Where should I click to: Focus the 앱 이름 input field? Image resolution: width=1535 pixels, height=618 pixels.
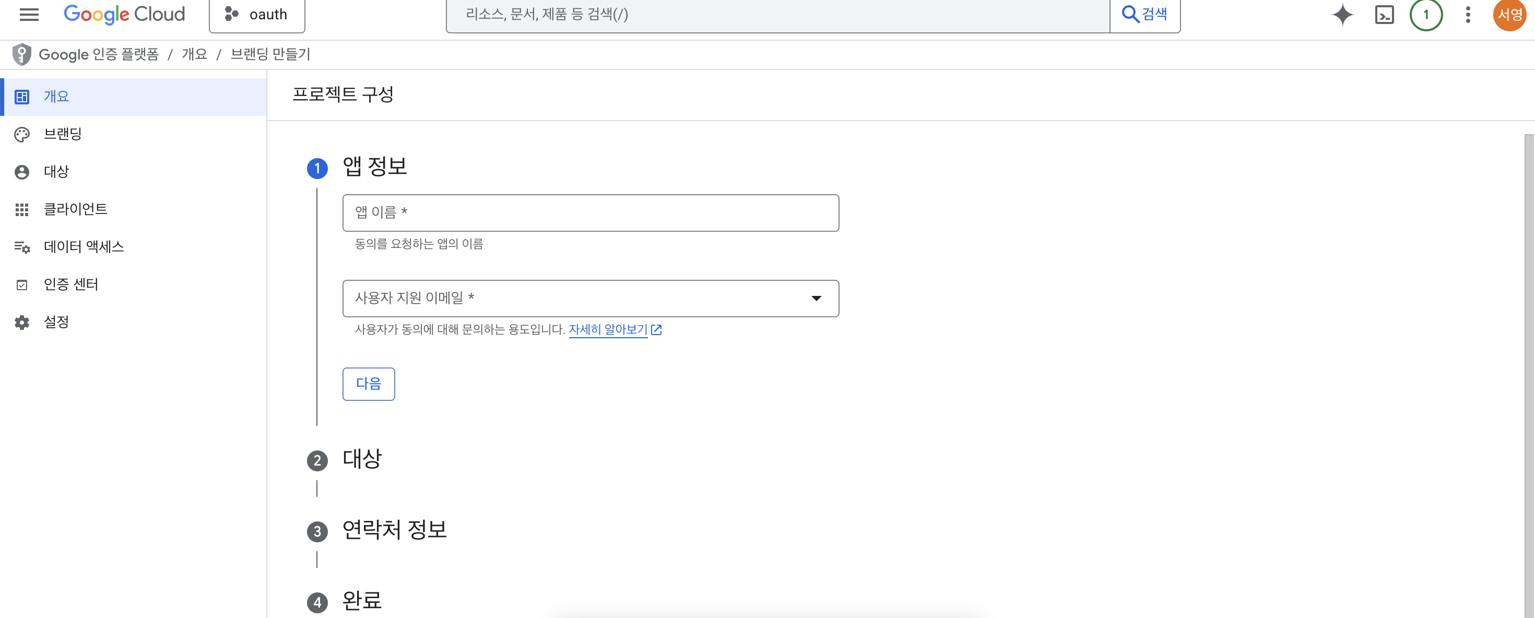point(590,213)
